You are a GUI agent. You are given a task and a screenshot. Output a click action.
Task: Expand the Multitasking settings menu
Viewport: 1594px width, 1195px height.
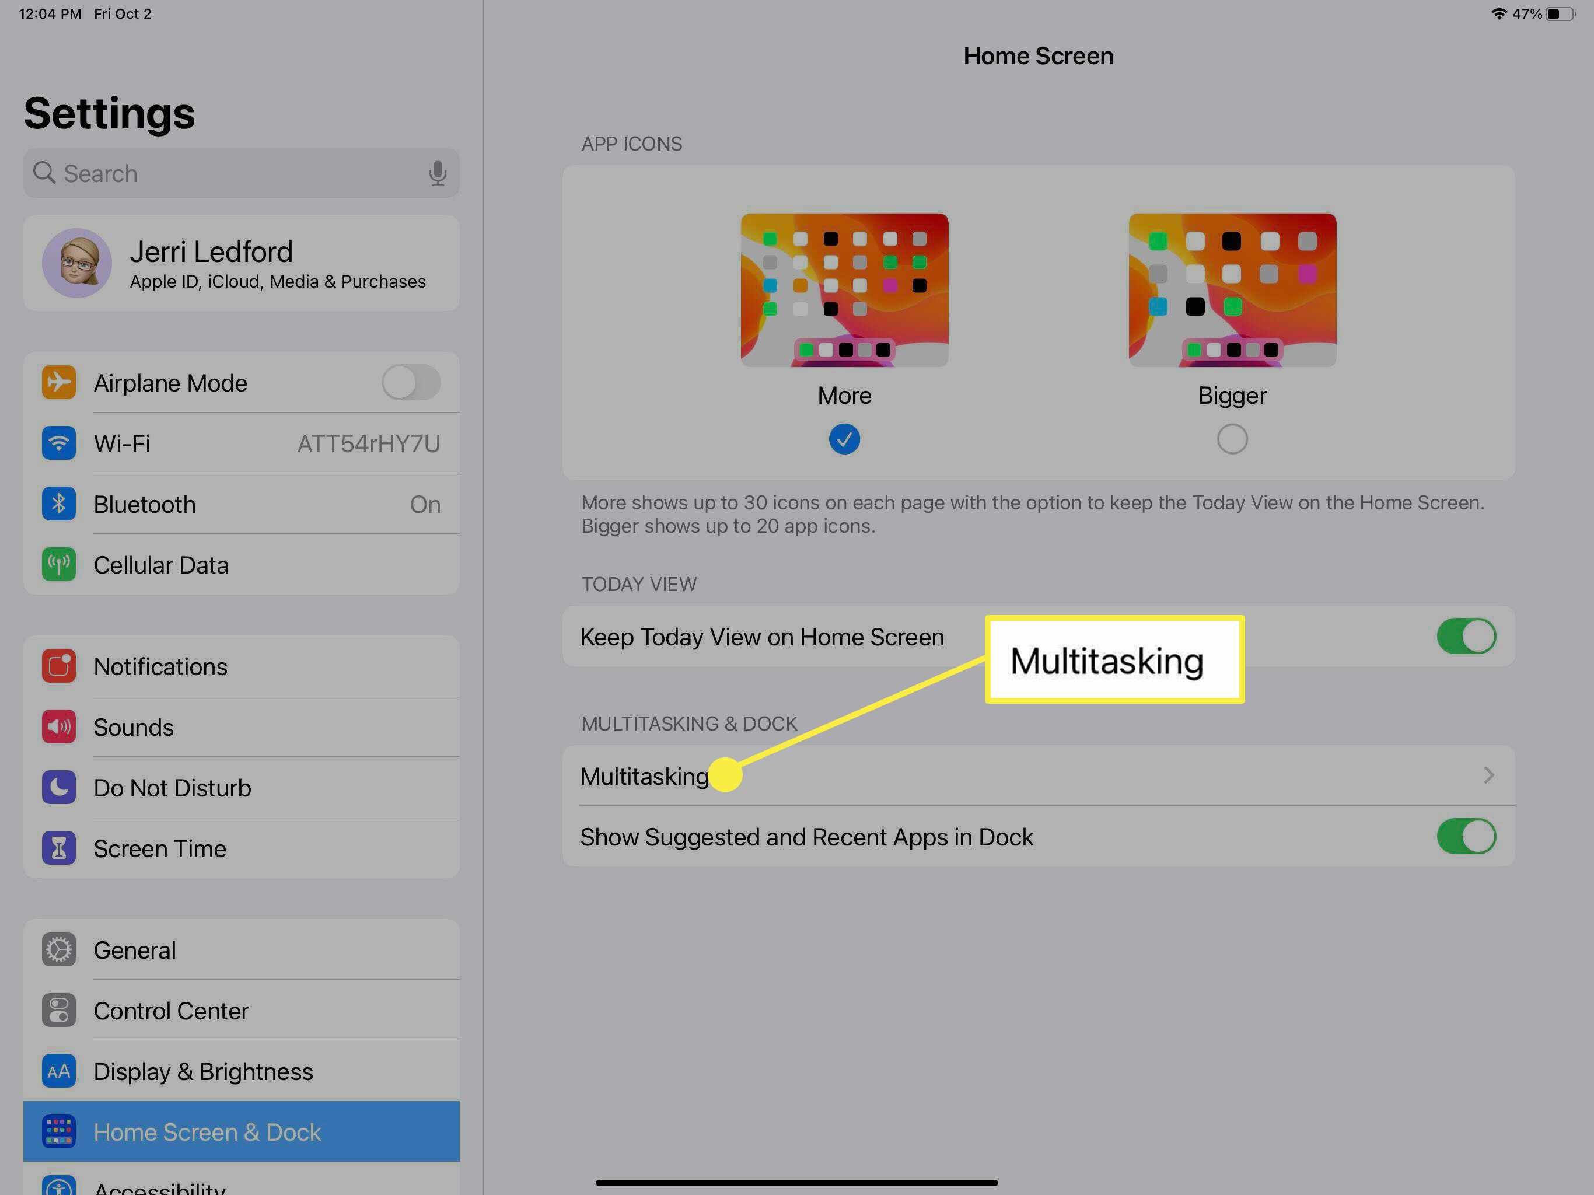click(1037, 775)
